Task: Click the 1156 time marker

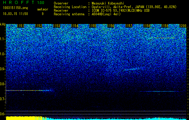Action: (x=111, y=26)
